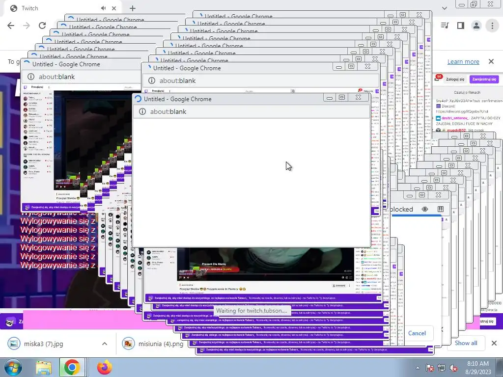503x377 pixels.
Task: Open Chrome media controls icon
Action: 445,26
